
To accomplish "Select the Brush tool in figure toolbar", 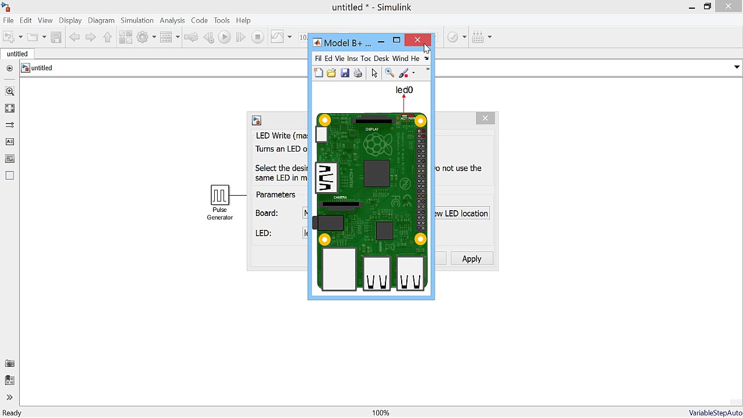I will click(x=404, y=73).
